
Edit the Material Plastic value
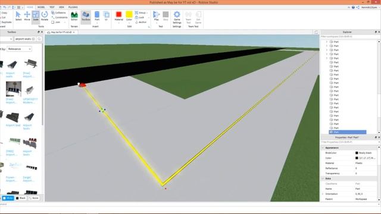tap(366, 163)
